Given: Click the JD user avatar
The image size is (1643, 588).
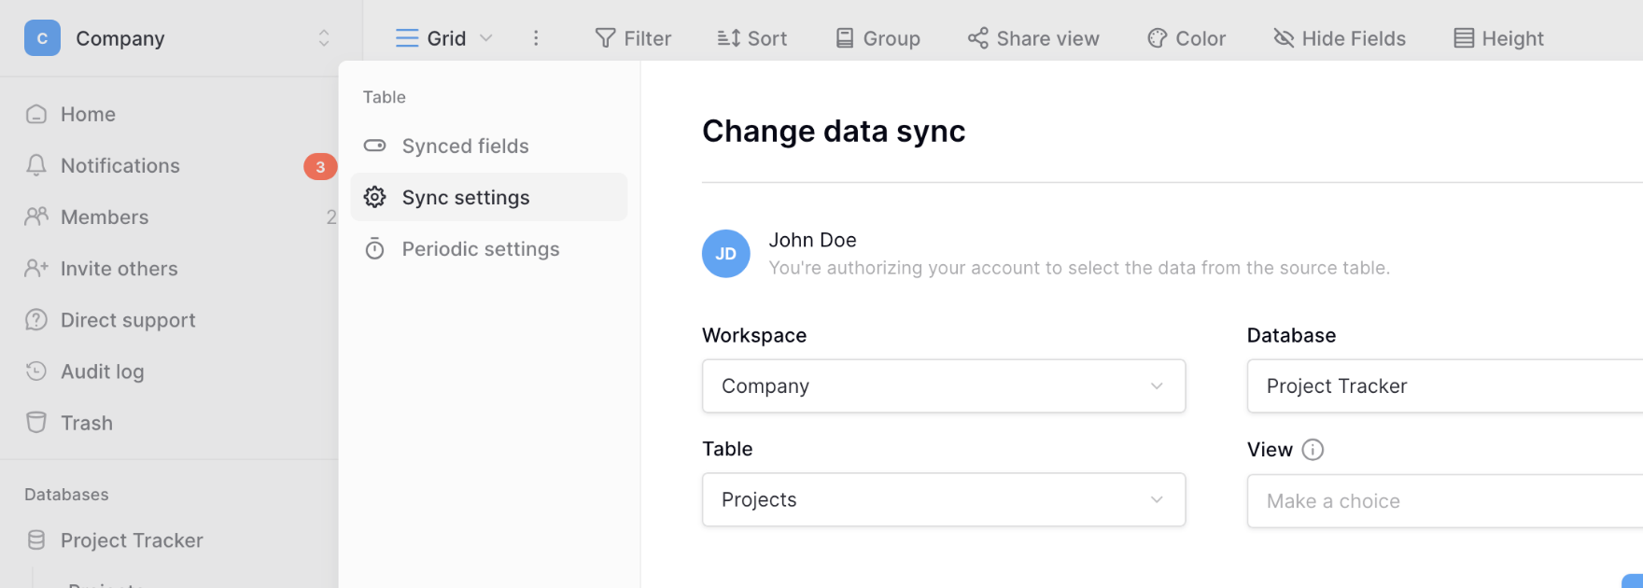Looking at the screenshot, I should [726, 254].
